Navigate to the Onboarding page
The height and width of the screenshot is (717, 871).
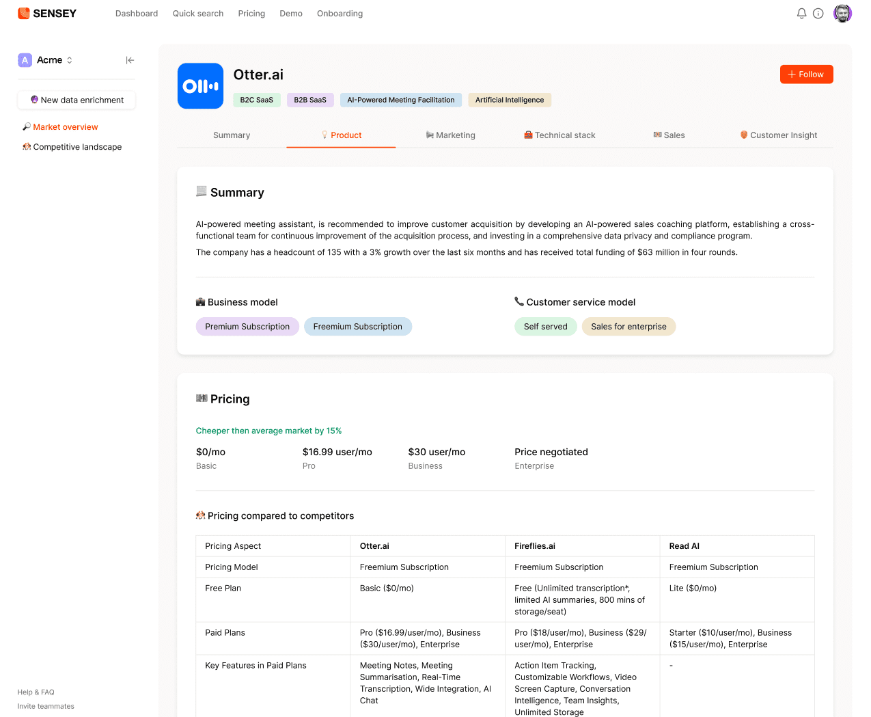340,14
